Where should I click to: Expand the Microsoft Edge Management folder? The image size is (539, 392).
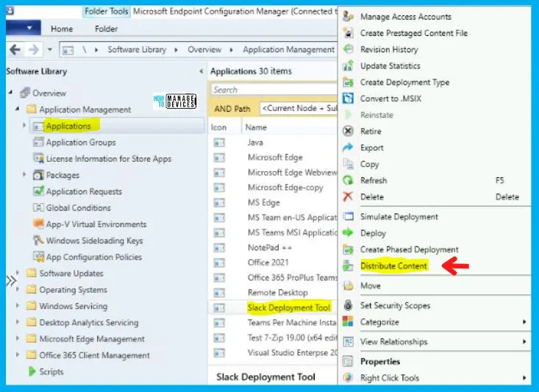pos(18,338)
